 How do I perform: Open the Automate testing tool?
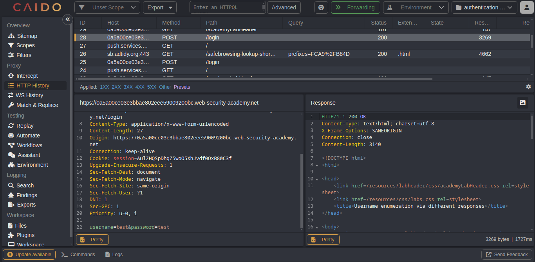point(28,135)
